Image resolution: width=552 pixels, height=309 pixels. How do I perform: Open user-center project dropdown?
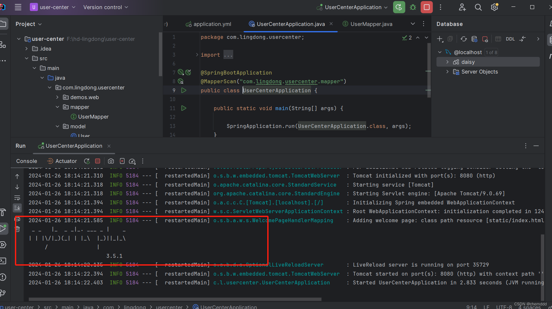(x=53, y=7)
